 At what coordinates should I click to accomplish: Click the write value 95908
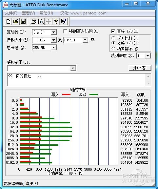click(127, 100)
